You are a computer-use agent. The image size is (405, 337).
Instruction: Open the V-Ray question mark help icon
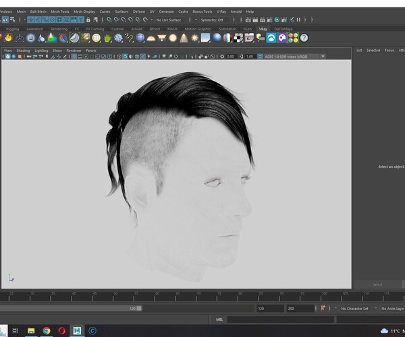pos(304,38)
